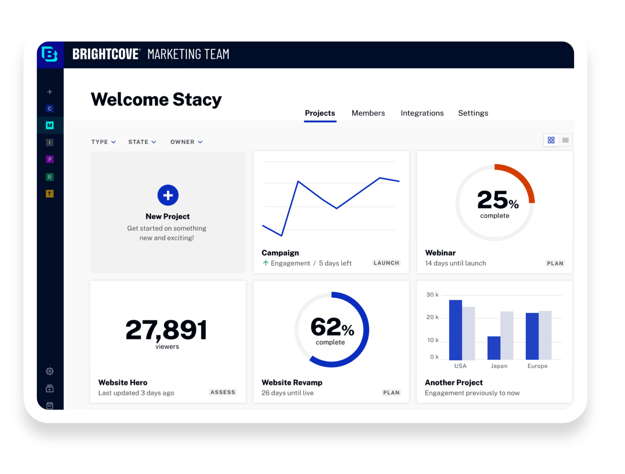Expand the OWNER filter dropdown
Screen dimensions: 625x474
tap(186, 142)
